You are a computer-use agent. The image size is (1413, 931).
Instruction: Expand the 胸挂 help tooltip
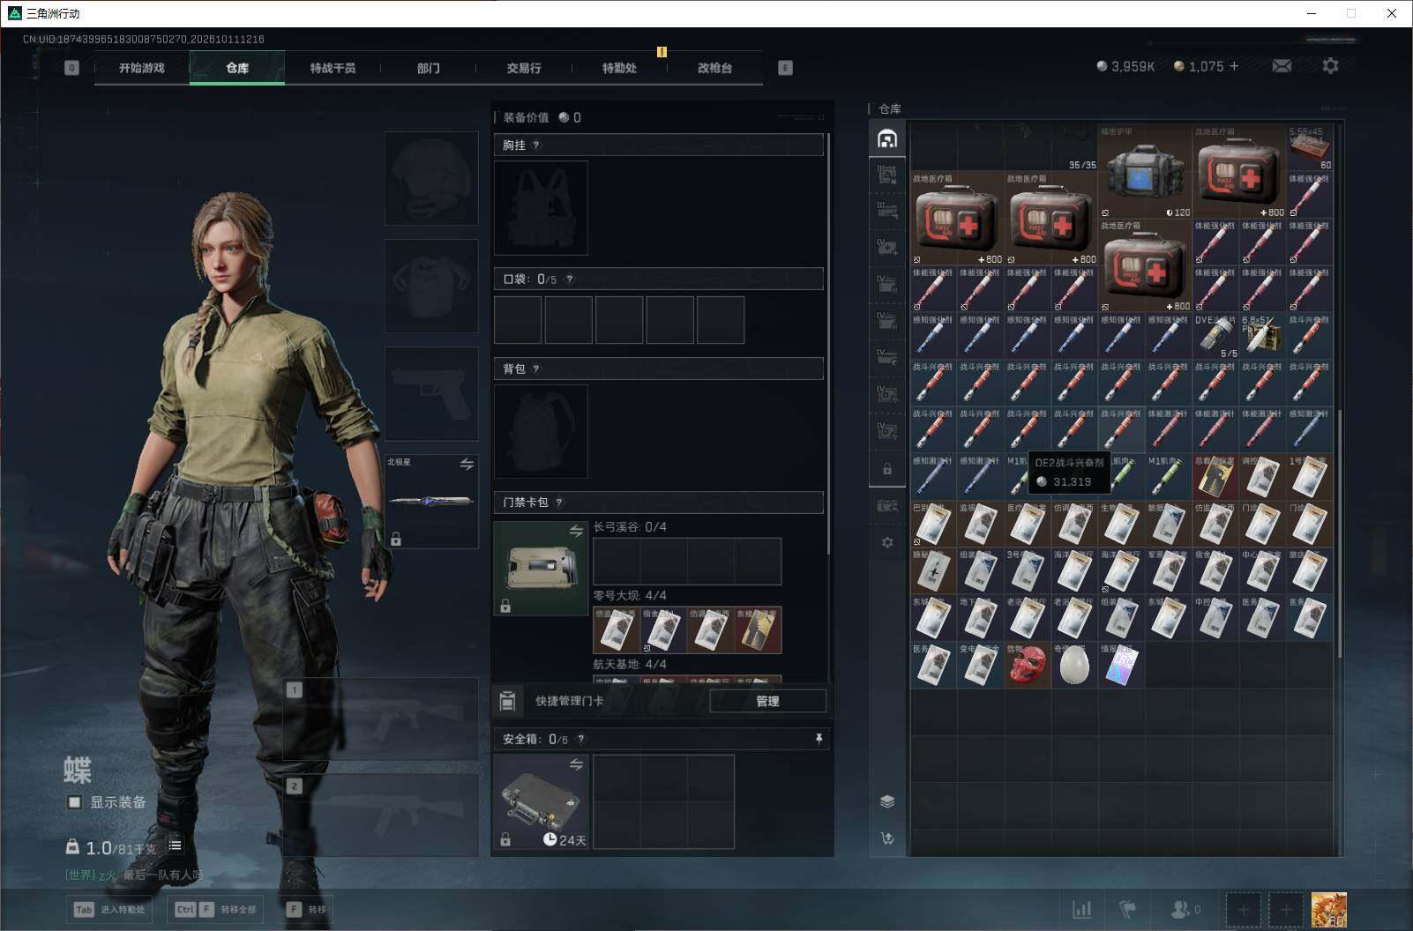click(x=536, y=145)
